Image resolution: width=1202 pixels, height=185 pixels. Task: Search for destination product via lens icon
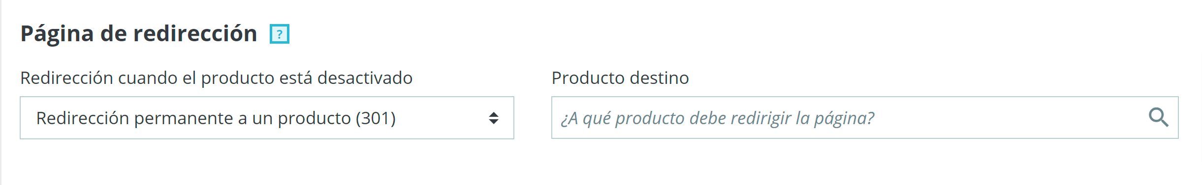[1158, 118]
